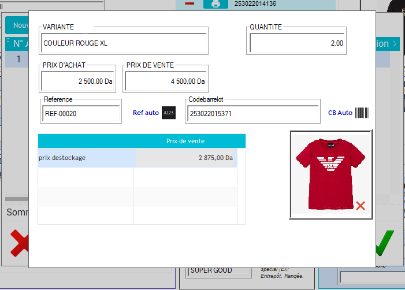Focus the VARIANTE text field
This screenshot has width=405, height=290.
tap(124, 43)
